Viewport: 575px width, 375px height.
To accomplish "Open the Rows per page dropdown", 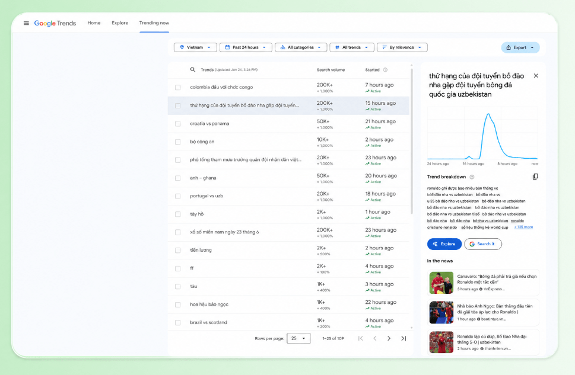I will tap(298, 338).
